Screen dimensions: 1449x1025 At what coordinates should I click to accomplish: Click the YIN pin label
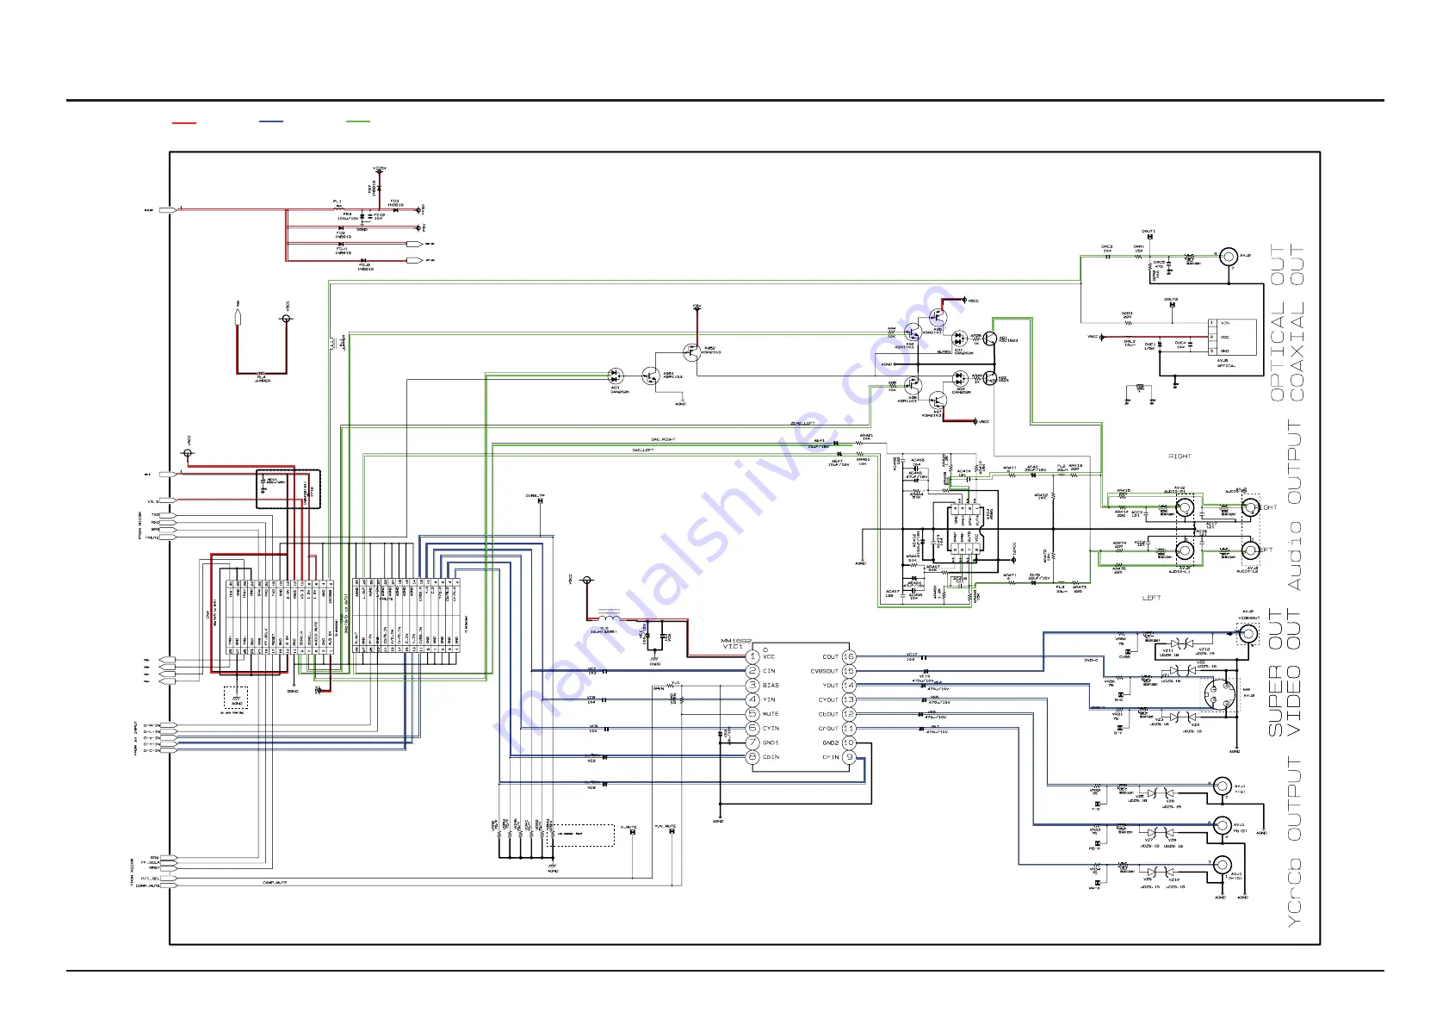[769, 700]
